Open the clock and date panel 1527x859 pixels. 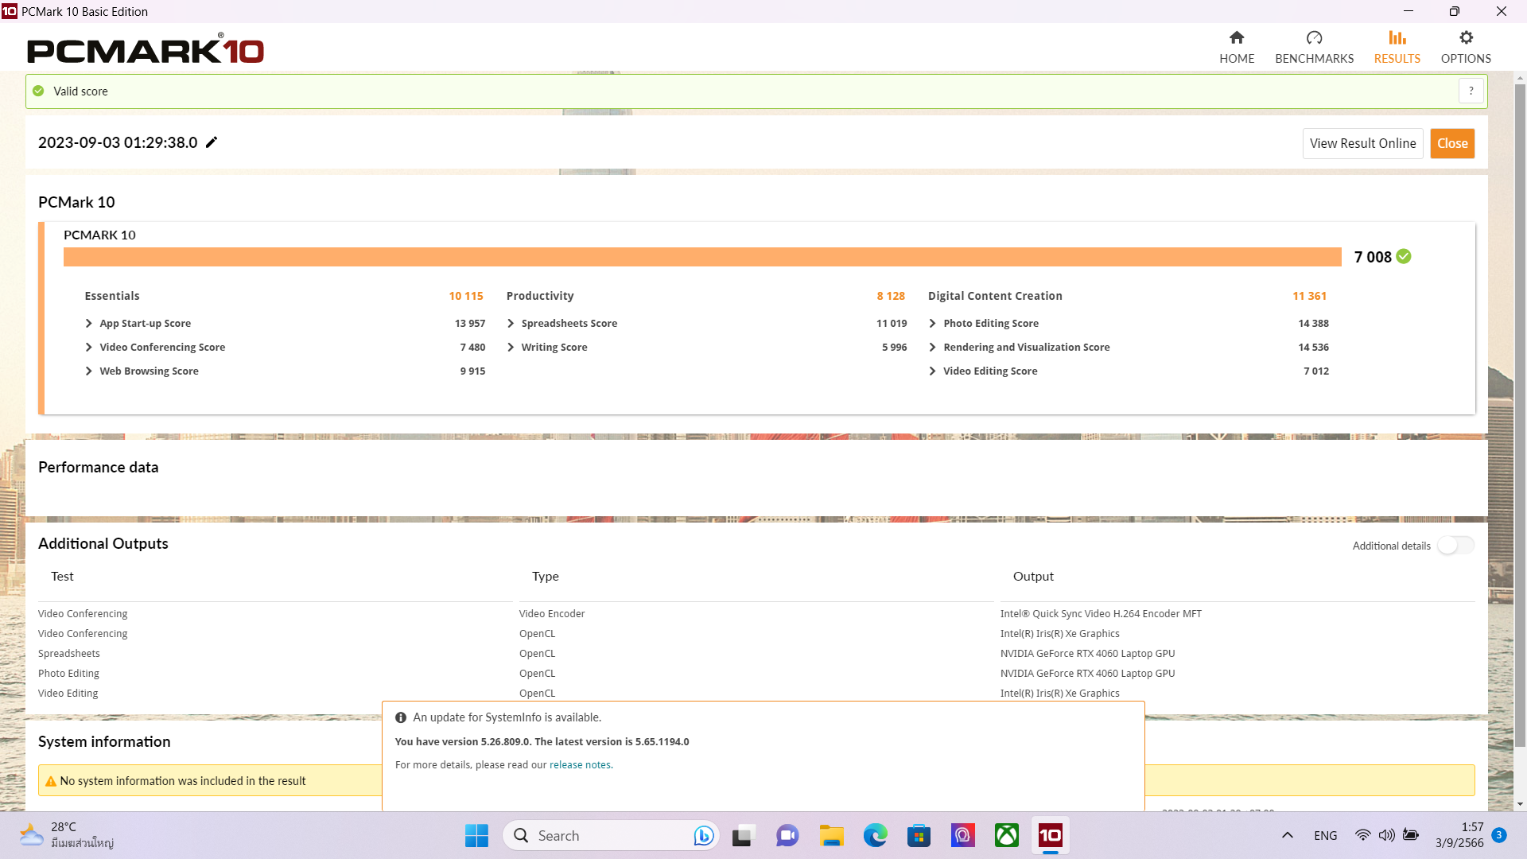click(1459, 835)
